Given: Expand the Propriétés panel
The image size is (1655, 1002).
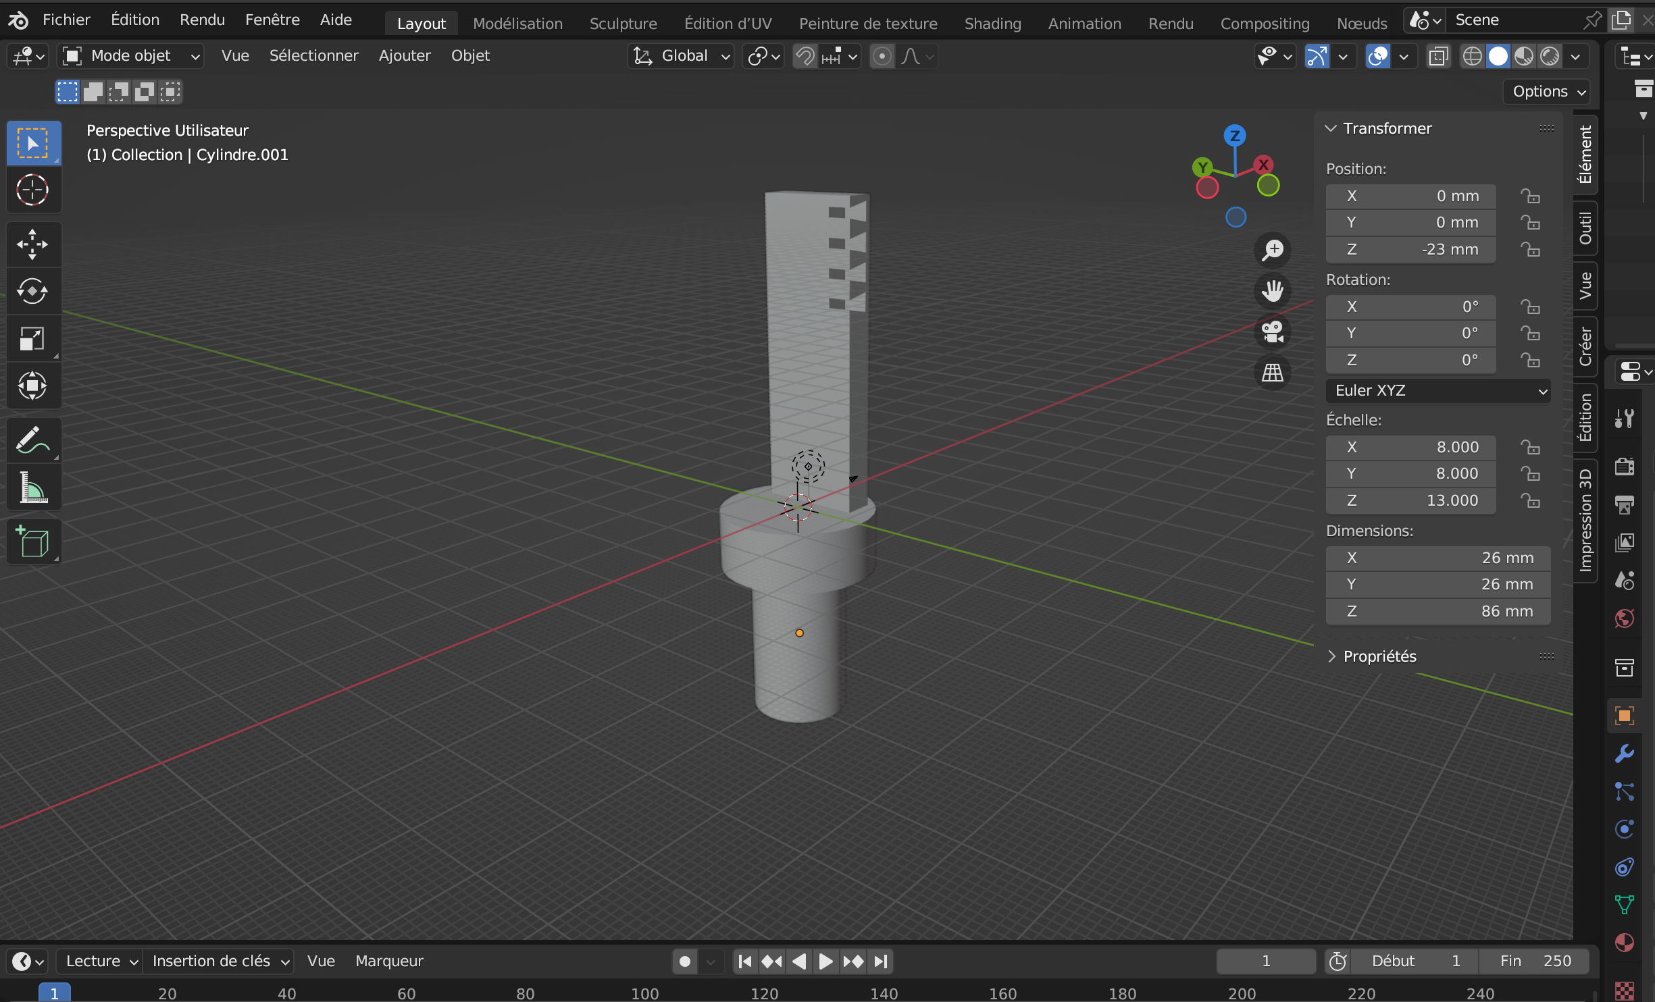Looking at the screenshot, I should tap(1379, 656).
